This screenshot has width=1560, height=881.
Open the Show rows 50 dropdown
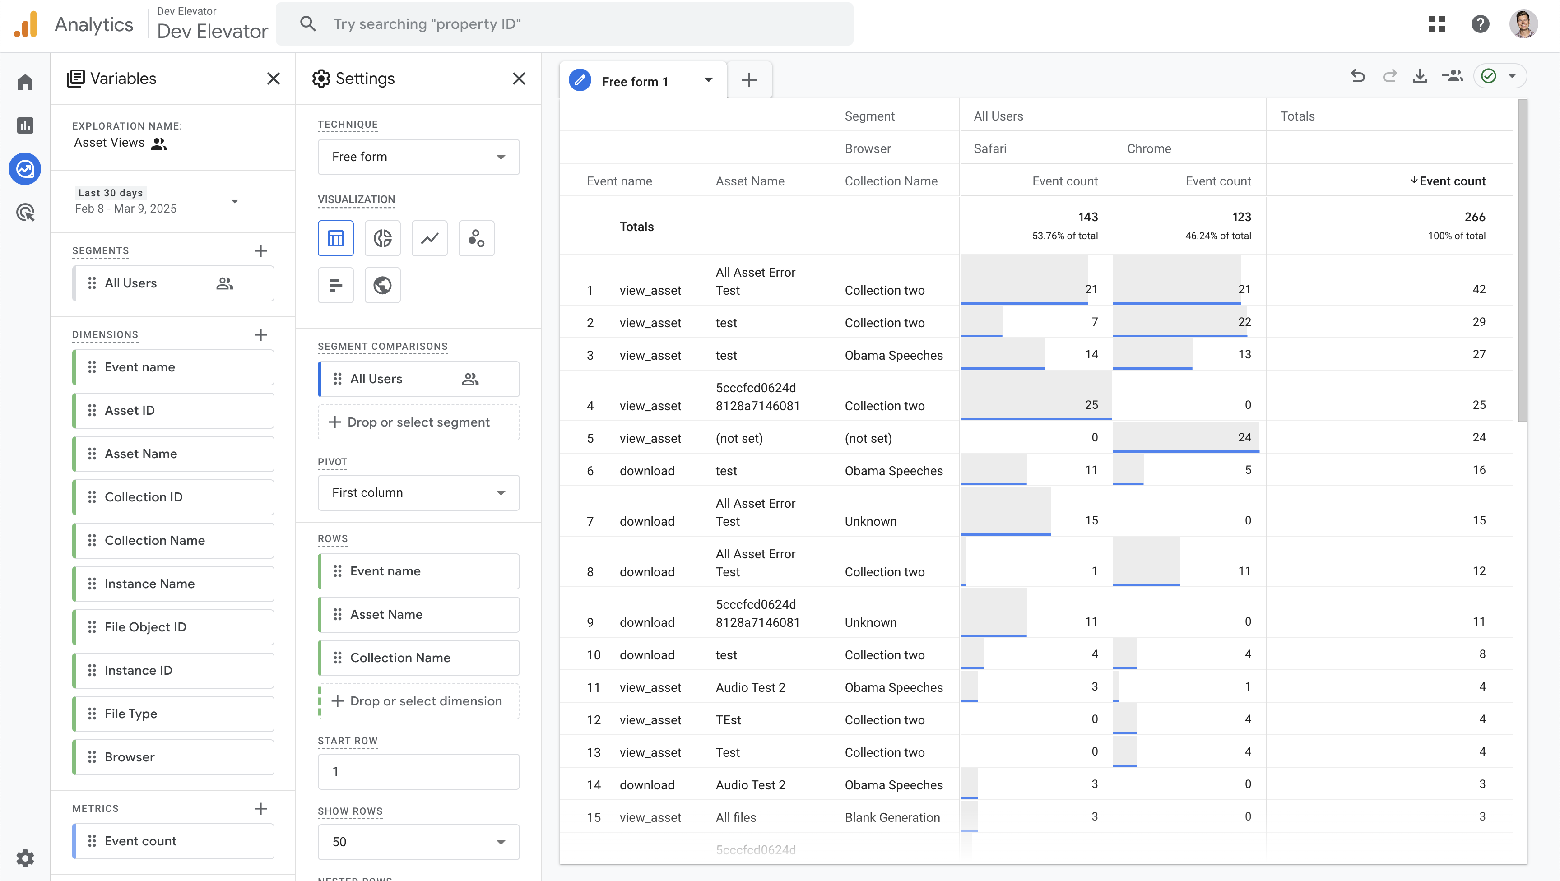(418, 842)
